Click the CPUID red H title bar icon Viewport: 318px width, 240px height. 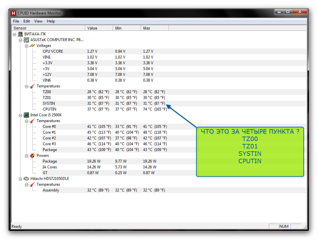(x=13, y=13)
